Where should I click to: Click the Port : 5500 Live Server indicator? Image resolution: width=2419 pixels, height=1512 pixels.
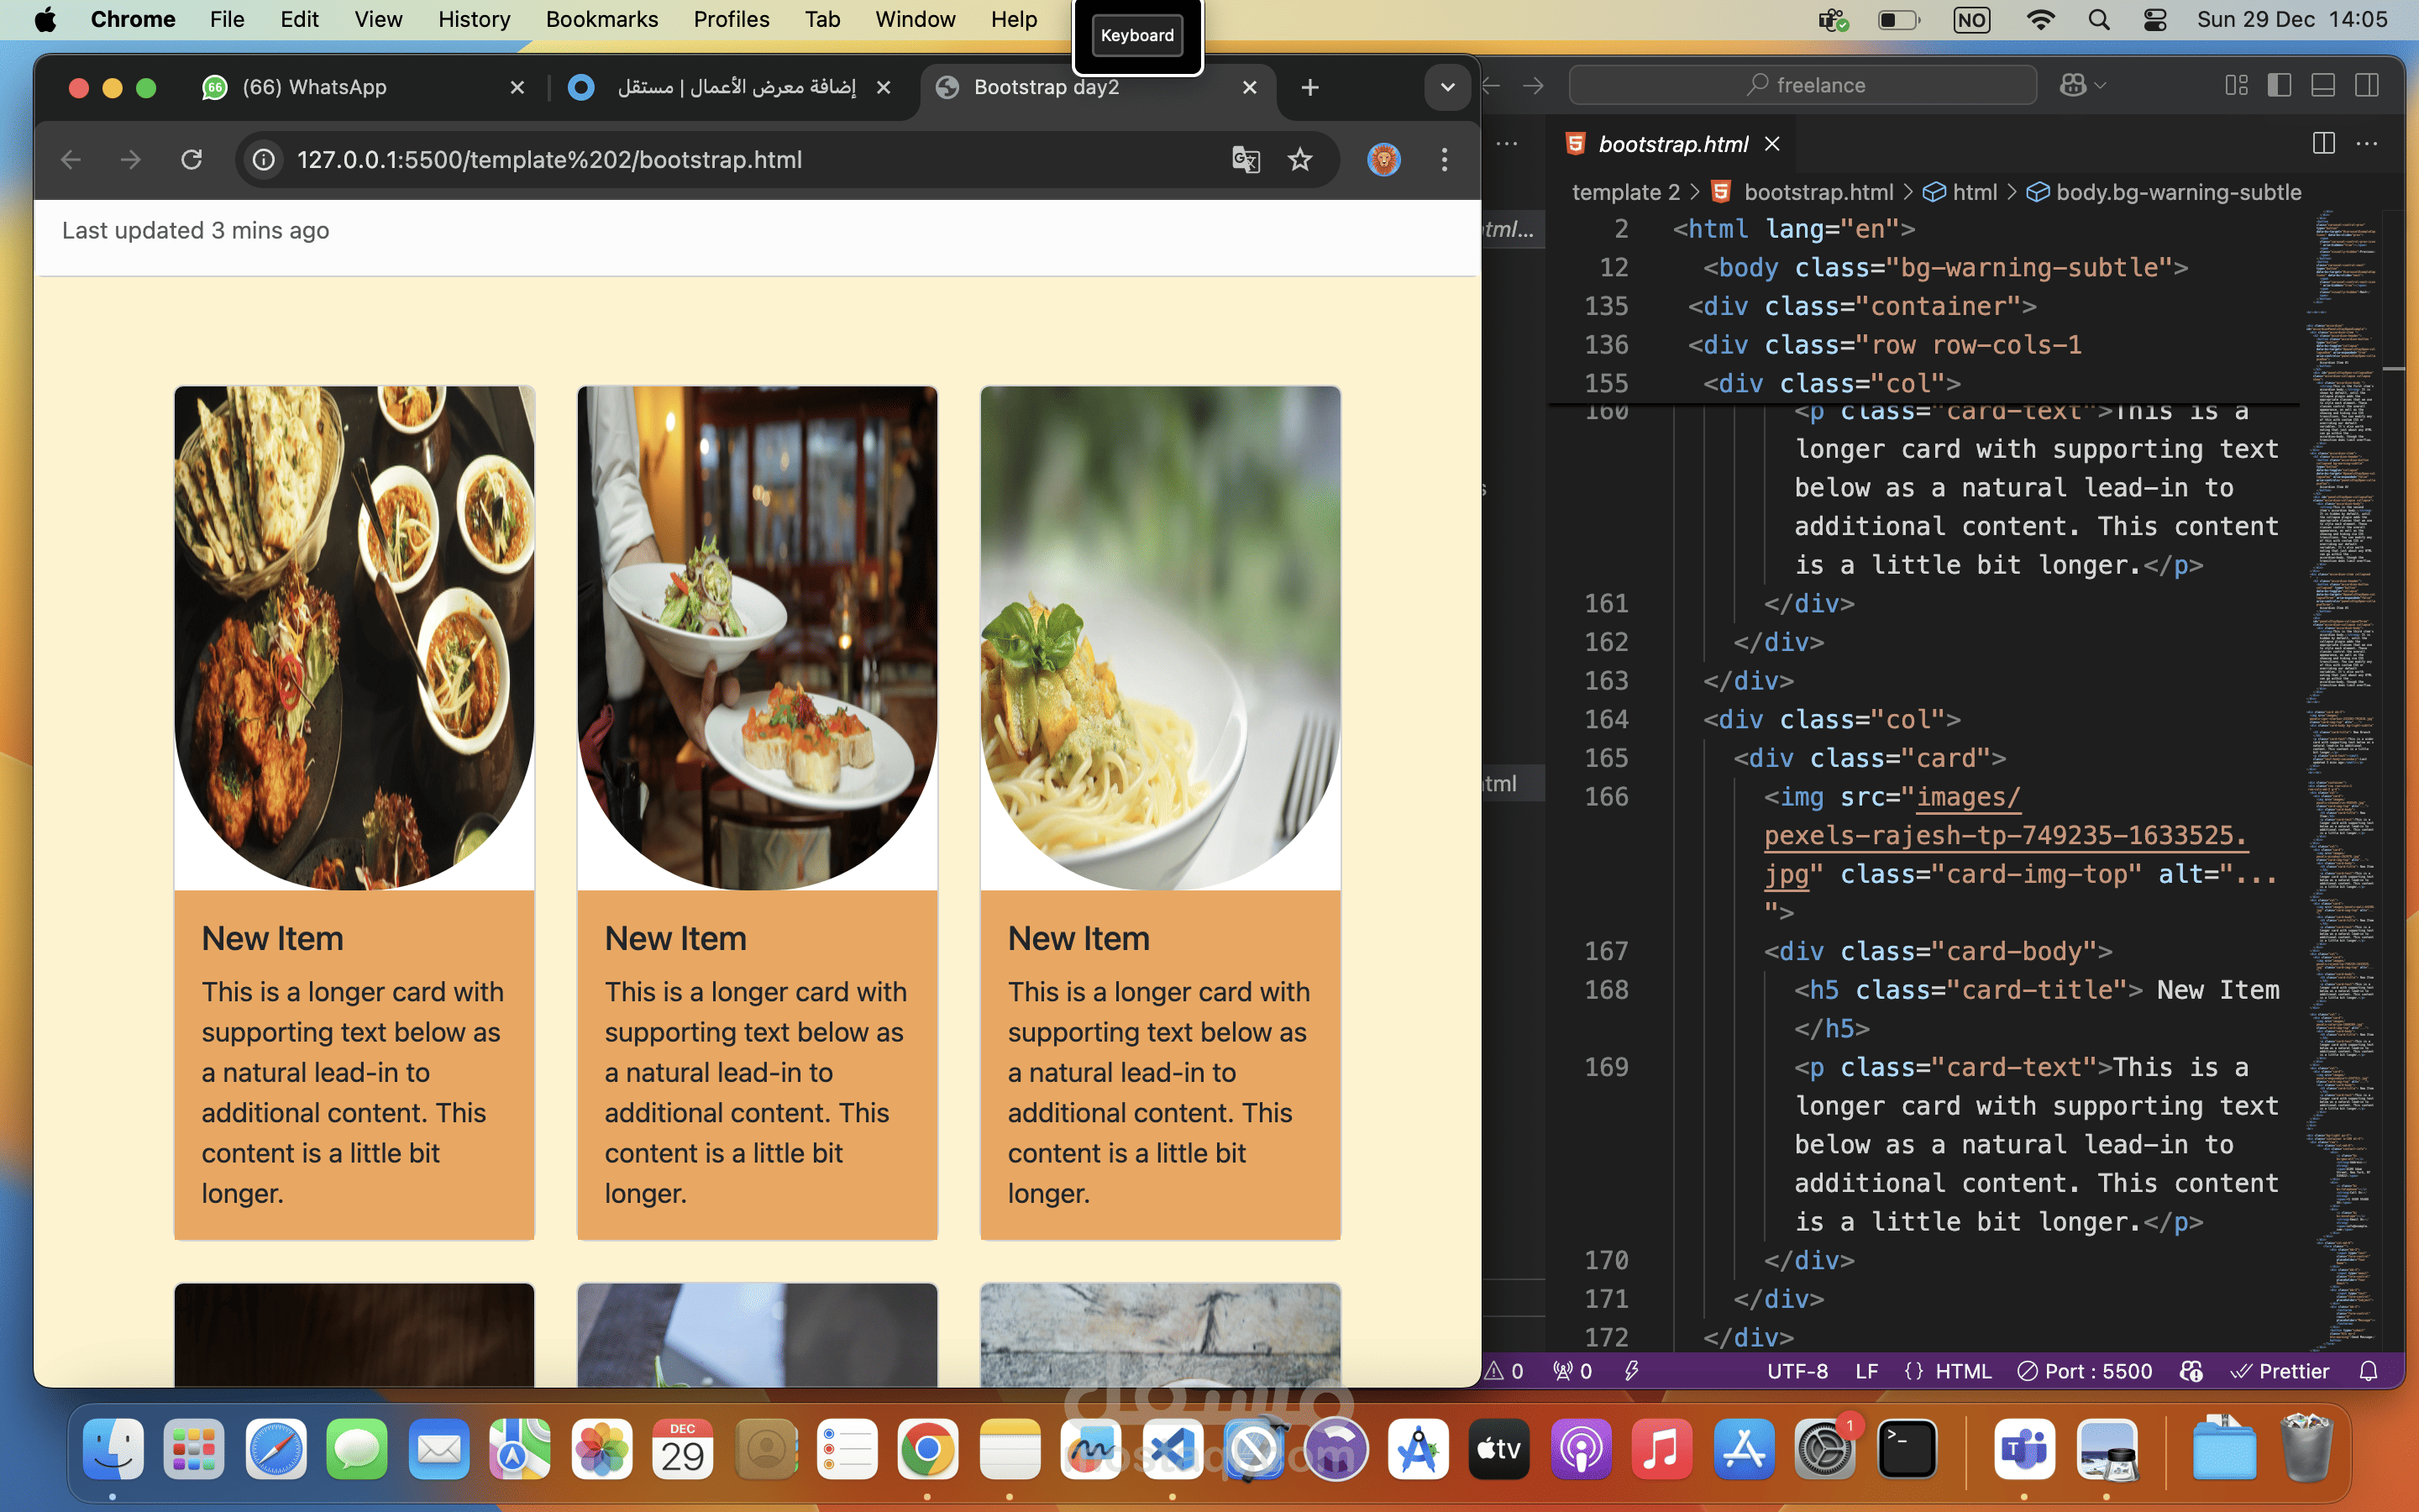pyautogui.click(x=2084, y=1371)
